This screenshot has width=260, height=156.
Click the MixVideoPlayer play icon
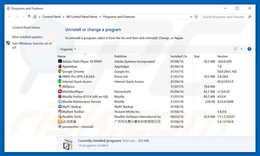pyautogui.click(x=60, y=92)
